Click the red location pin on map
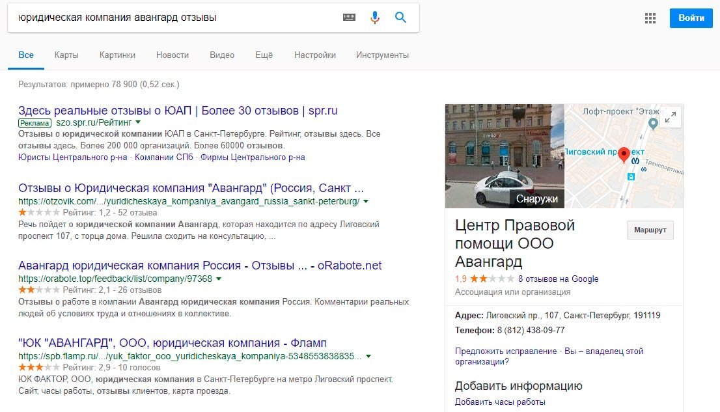 coord(624,155)
